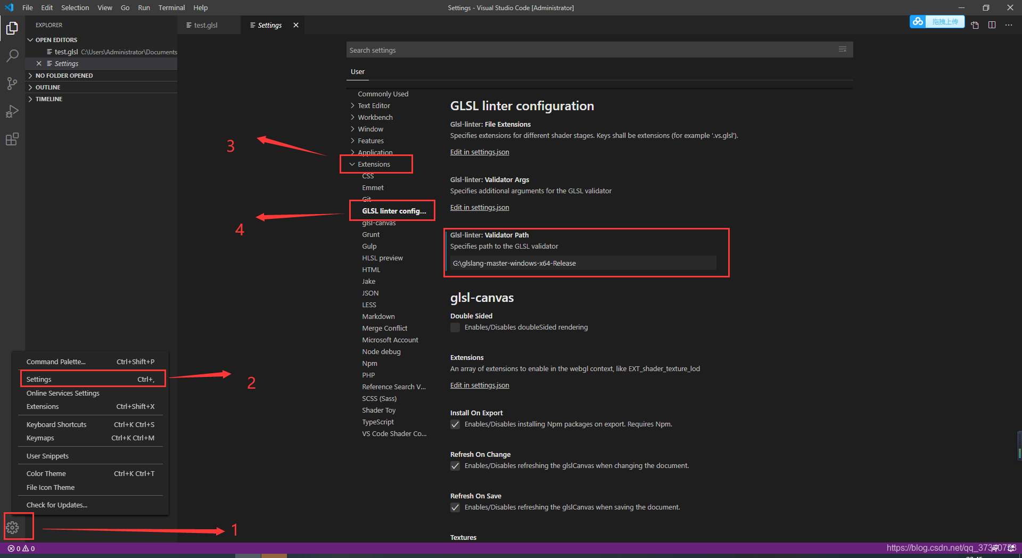Choose Command Palette from gear menu

pyautogui.click(x=90, y=362)
